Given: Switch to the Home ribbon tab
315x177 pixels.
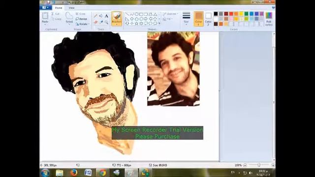Looking at the screenshot, I should click(x=59, y=8).
